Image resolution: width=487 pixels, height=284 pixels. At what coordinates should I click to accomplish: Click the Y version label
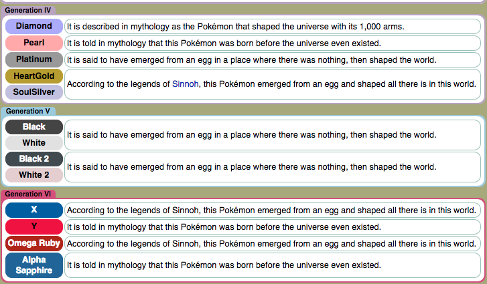coord(34,227)
